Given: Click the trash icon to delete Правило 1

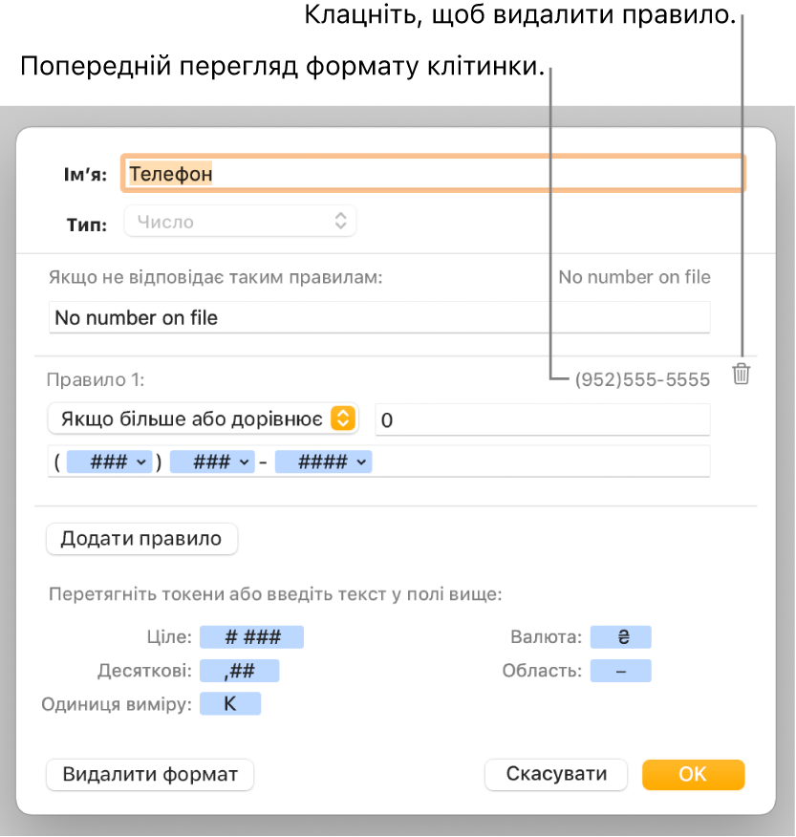Looking at the screenshot, I should (x=741, y=374).
